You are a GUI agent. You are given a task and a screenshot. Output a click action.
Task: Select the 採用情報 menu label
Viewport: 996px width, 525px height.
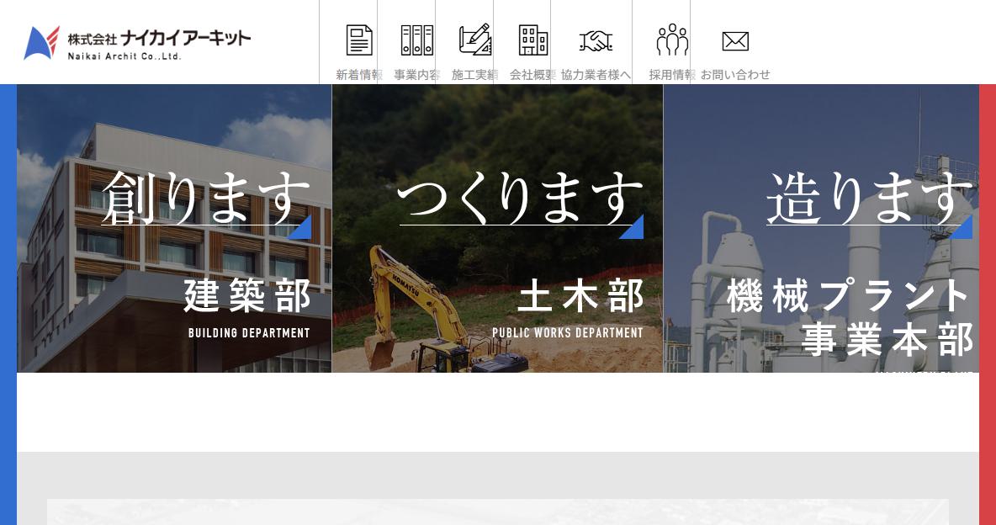coord(672,75)
